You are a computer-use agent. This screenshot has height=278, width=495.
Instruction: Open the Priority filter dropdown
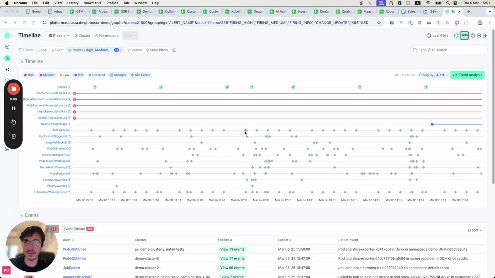95,50
